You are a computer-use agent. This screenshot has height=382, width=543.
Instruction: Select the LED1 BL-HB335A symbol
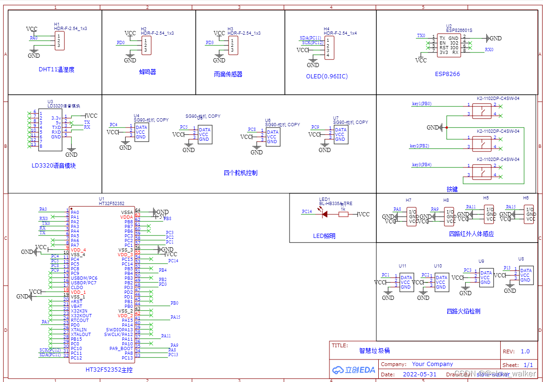coord(324,214)
